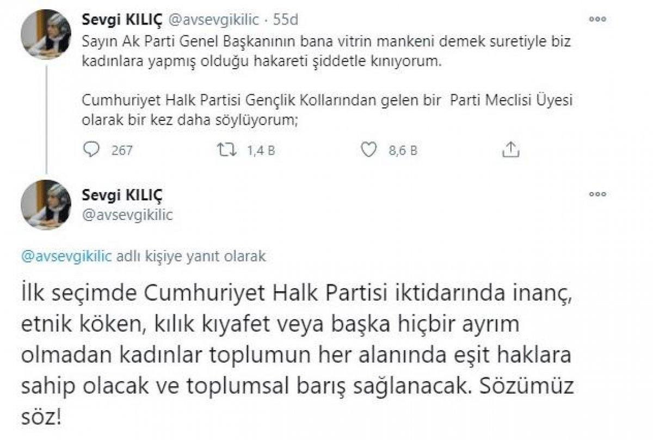Open the more options dots on the reply tweet
Viewport: 653px width, 440px height.
point(597,193)
